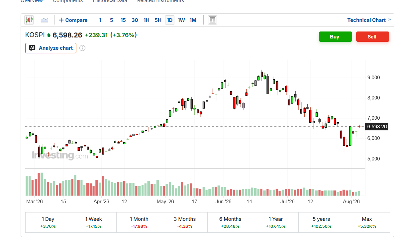The width and height of the screenshot is (396, 241).
Task: Click the green up arrow beside KOSPI
Action: click(49, 35)
